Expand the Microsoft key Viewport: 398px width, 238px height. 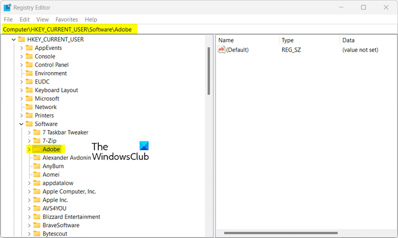pos(22,99)
